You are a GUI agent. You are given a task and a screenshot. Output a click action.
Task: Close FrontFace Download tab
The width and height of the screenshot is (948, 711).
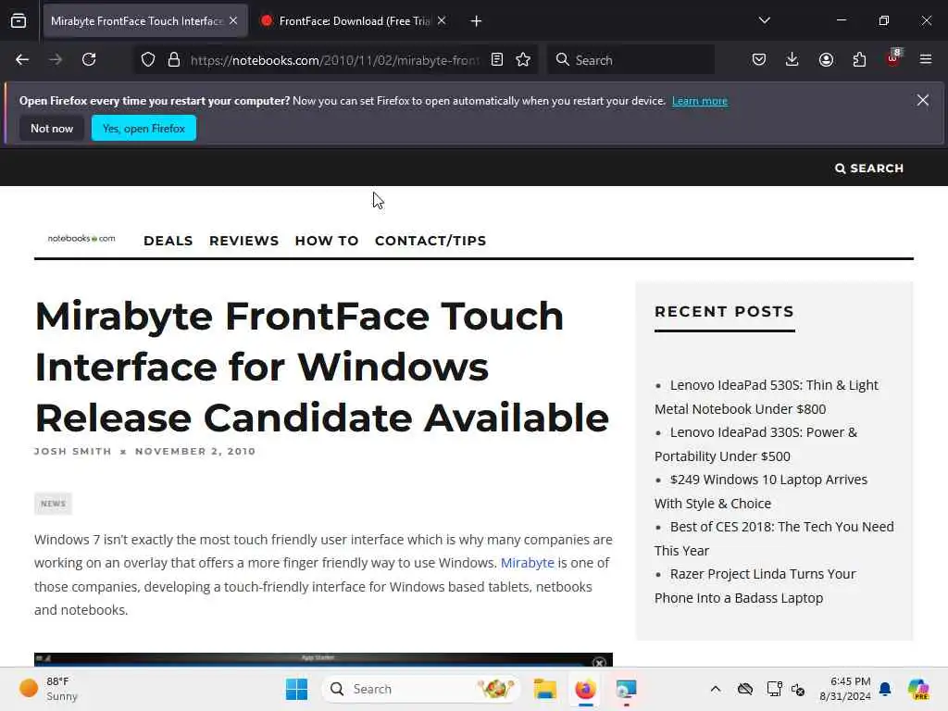tap(442, 20)
